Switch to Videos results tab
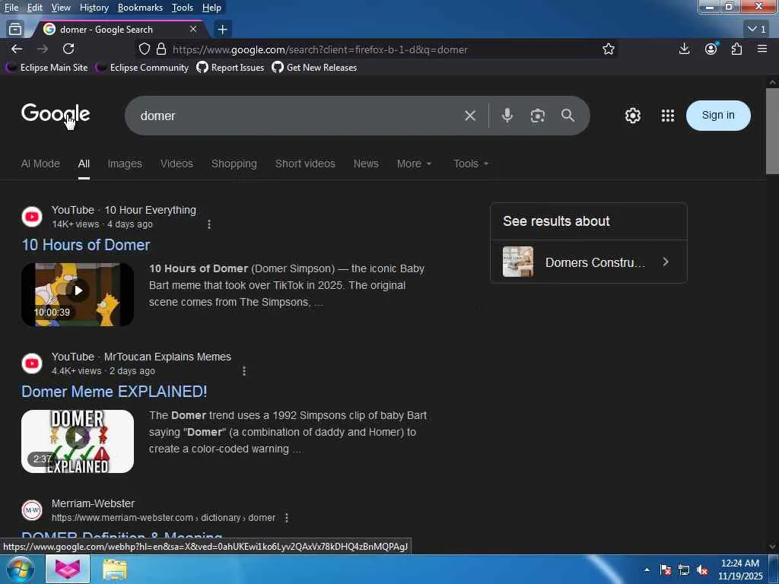This screenshot has width=779, height=584. pos(176,163)
